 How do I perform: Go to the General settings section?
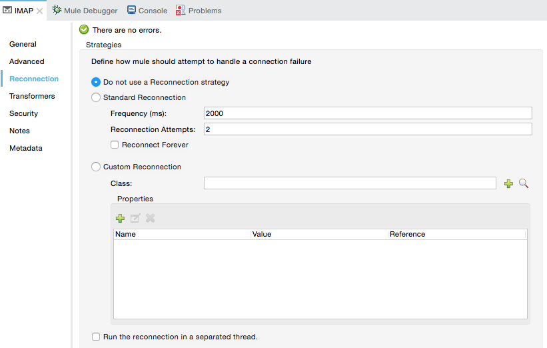23,44
